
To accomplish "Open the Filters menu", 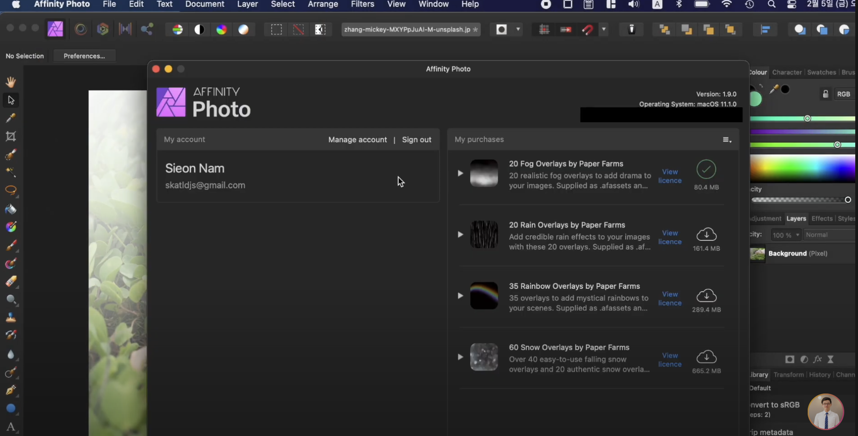I will click(x=363, y=5).
